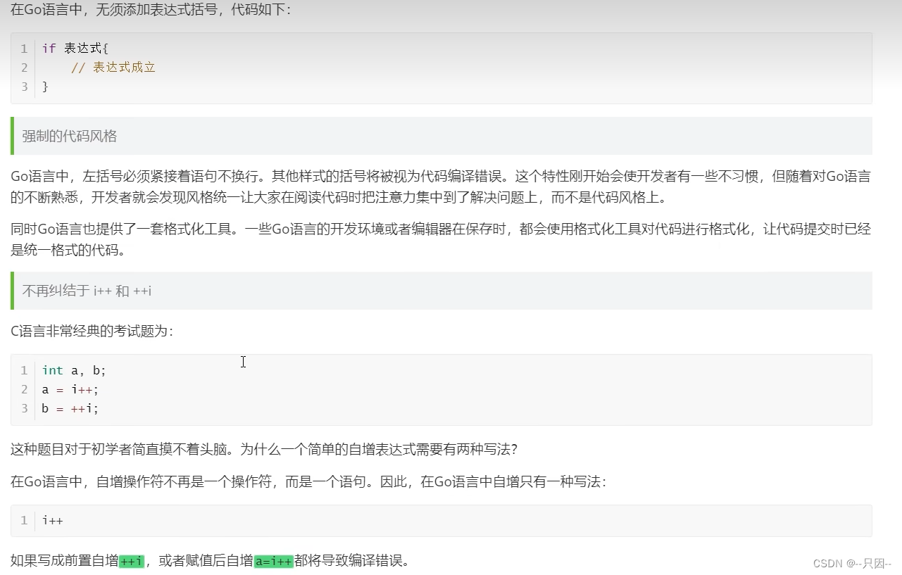The width and height of the screenshot is (902, 575).
Task: Click the sentence 'C语言非常经典的考试题为:'
Action: 92,331
